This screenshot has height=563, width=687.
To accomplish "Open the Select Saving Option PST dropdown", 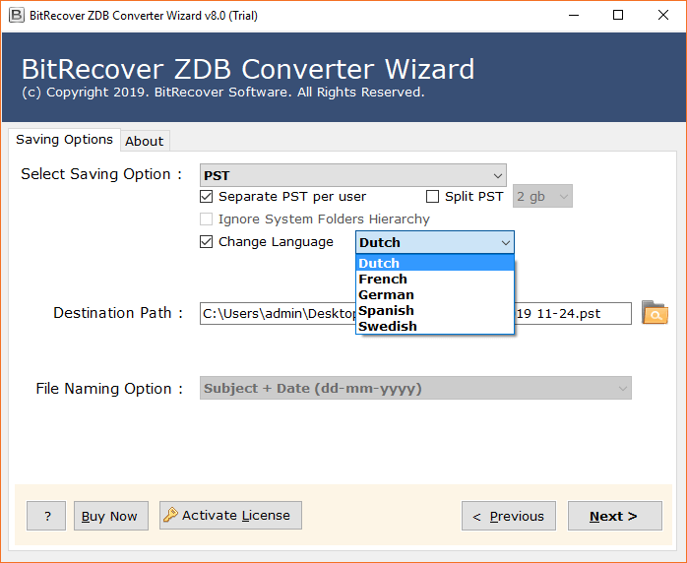I will 353,175.
